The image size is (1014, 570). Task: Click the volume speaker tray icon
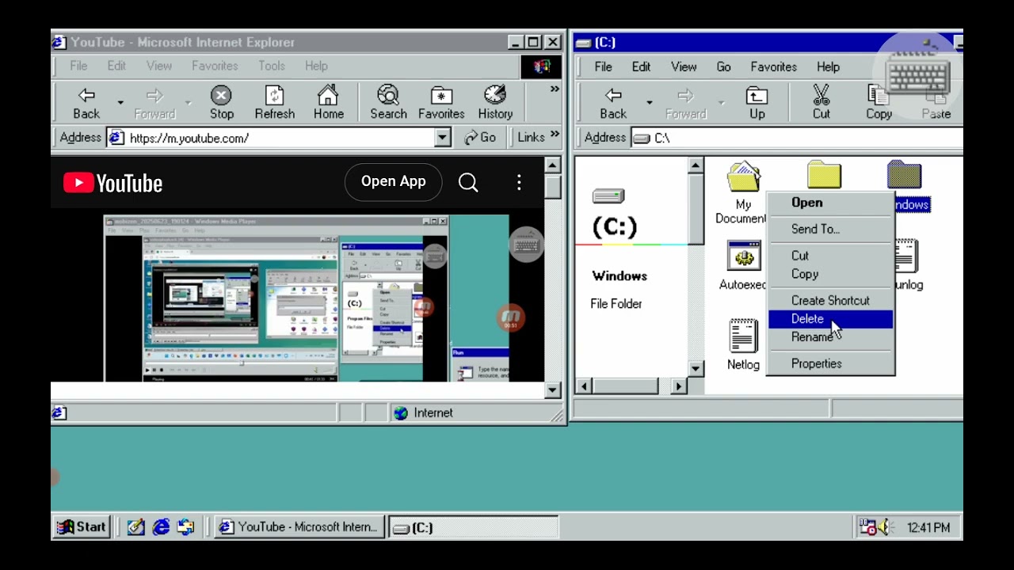pos(884,527)
